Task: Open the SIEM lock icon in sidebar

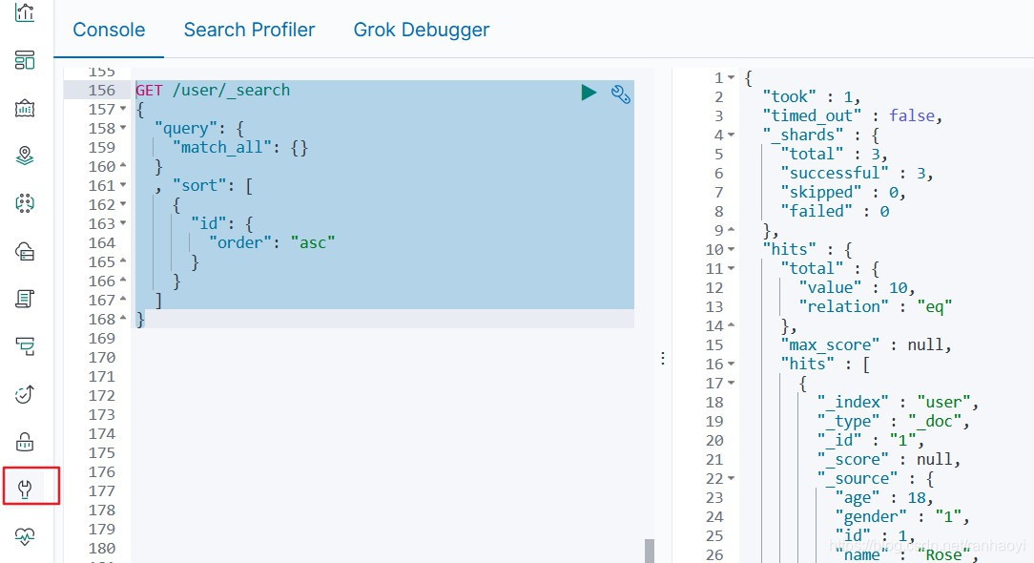Action: 25,442
